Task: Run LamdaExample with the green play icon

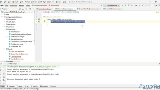Action: coord(122,5)
